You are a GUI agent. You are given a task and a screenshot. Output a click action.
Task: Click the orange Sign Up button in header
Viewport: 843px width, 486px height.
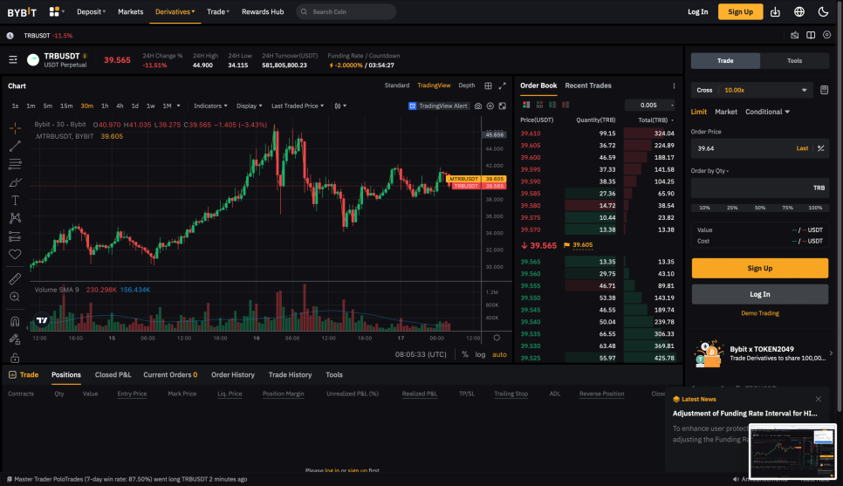coord(740,12)
